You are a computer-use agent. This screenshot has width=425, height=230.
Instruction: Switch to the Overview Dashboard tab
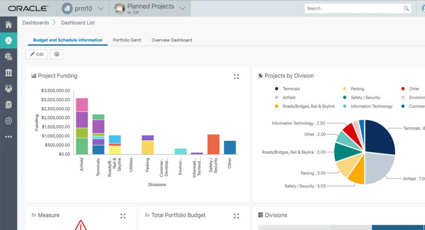point(172,40)
